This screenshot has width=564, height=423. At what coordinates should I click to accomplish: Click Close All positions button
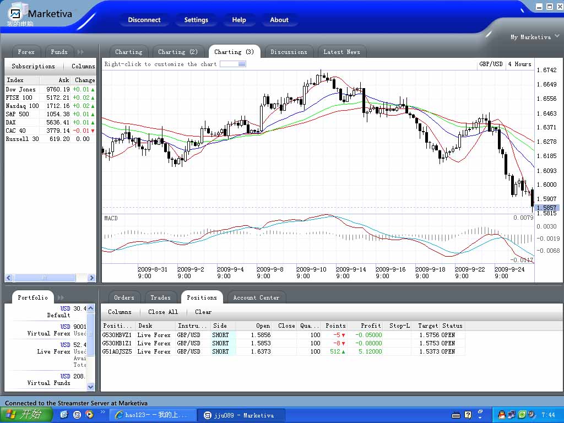[x=163, y=312]
